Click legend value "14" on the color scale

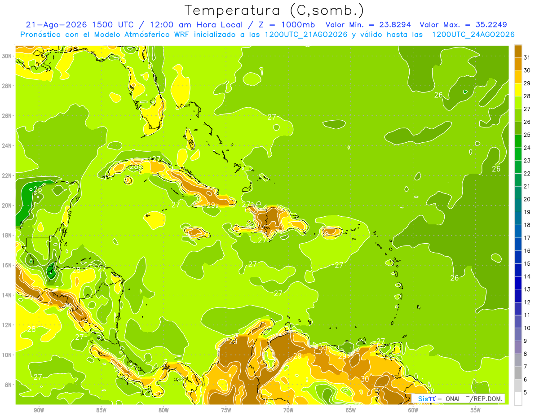click(527, 277)
